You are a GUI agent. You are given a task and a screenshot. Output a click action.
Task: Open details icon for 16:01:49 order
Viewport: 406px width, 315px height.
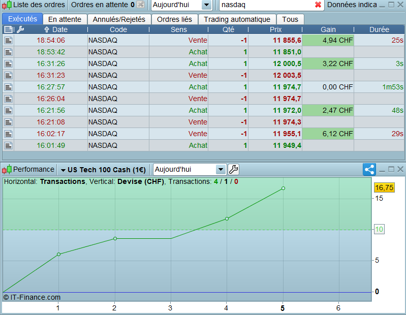8,145
